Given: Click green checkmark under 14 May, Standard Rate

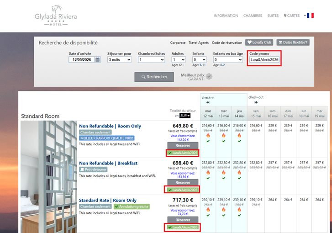Looking at the screenshot, I should [x=239, y=215].
